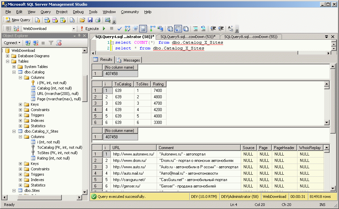Click the Object Explorer script stop icon
Image resolution: width=339 pixels, height=209 pixels.
[59, 43]
